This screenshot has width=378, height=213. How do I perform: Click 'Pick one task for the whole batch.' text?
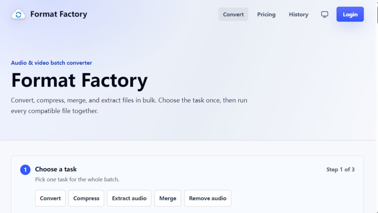click(77, 179)
